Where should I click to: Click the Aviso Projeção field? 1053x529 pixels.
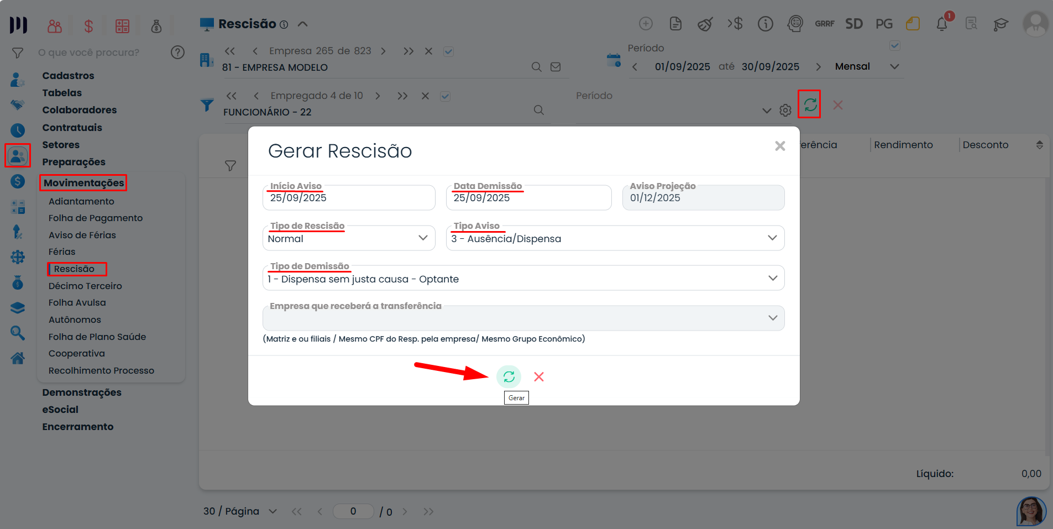tap(703, 197)
